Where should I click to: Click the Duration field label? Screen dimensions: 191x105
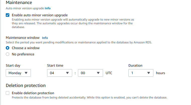(x=135, y=65)
